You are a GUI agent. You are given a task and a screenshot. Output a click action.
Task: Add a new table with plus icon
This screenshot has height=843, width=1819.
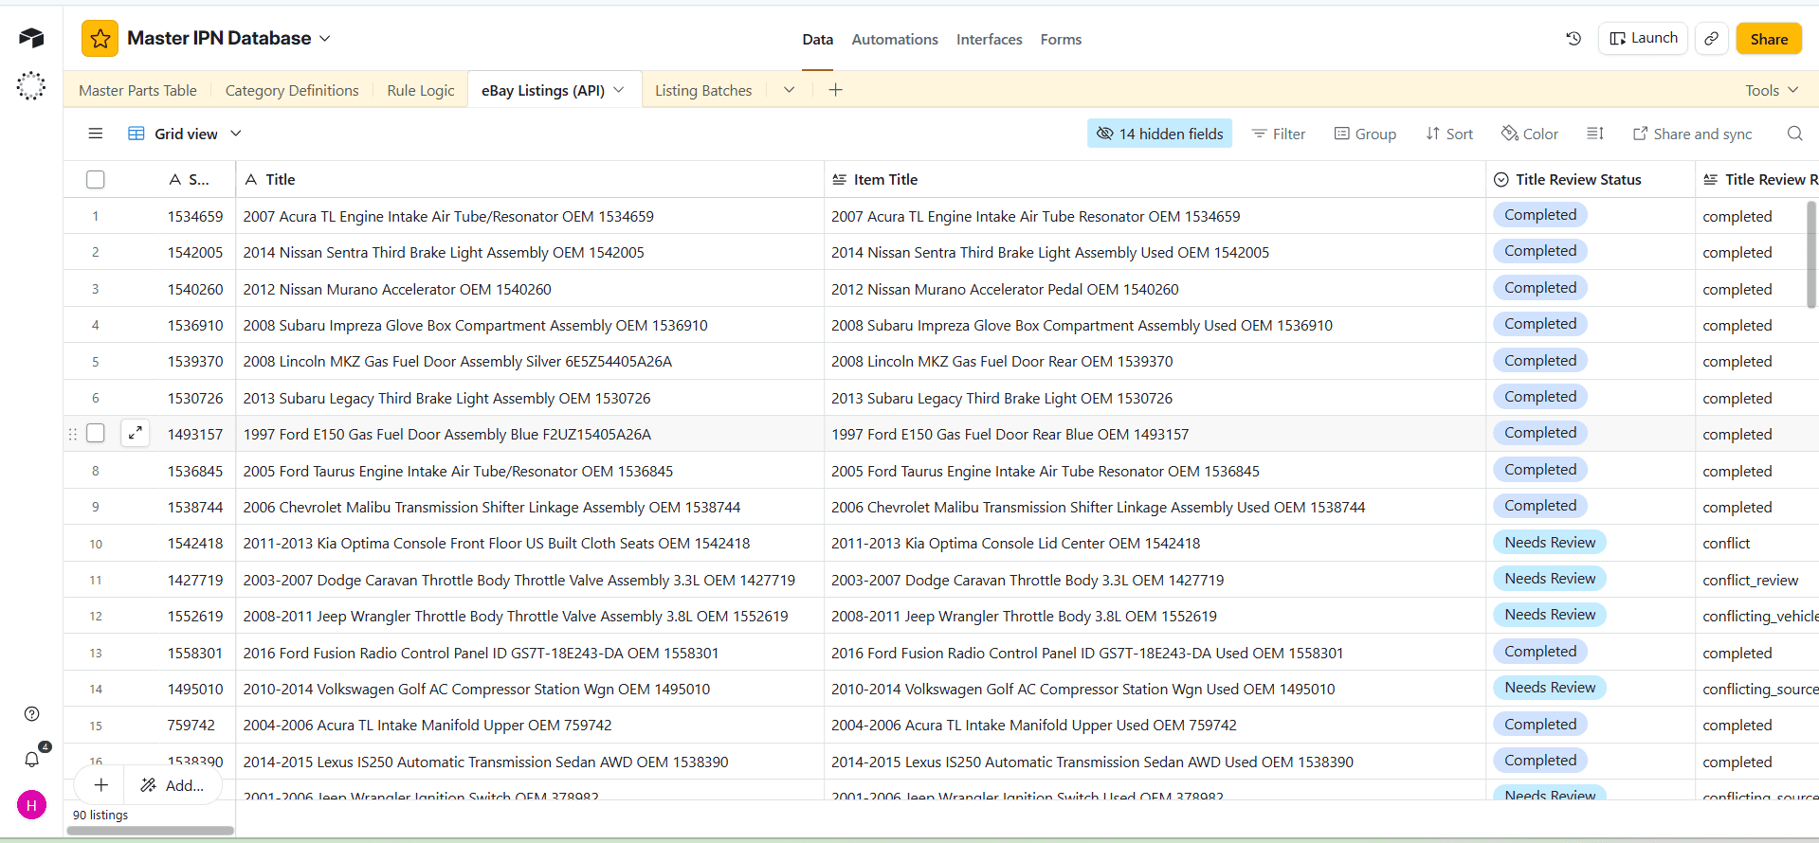click(835, 90)
